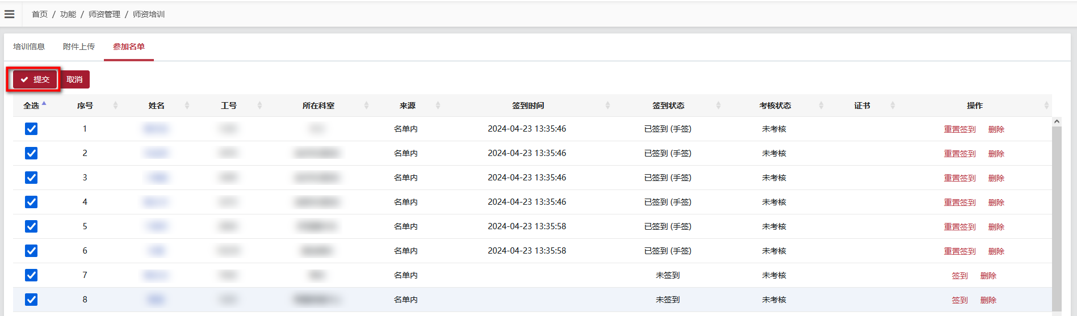Click 重置签到 for row 5

point(959,227)
